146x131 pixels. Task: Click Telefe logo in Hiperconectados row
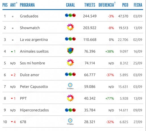70,110
